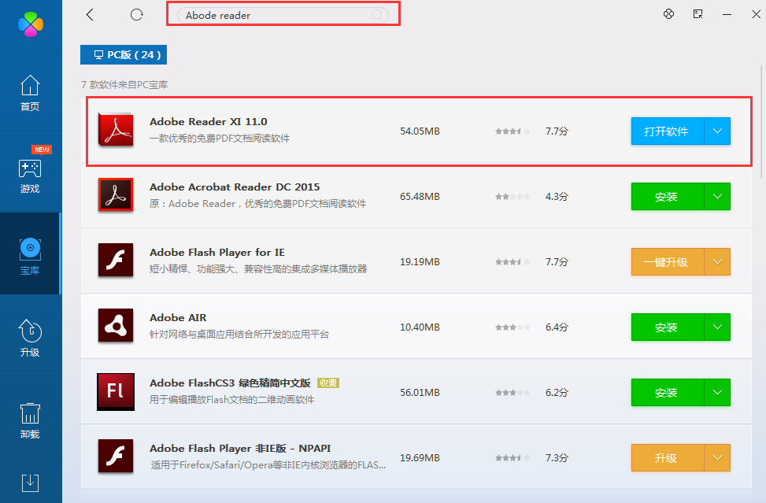This screenshot has height=503, width=766.
Task: Select the 宝库 software library section
Action: [x=30, y=254]
